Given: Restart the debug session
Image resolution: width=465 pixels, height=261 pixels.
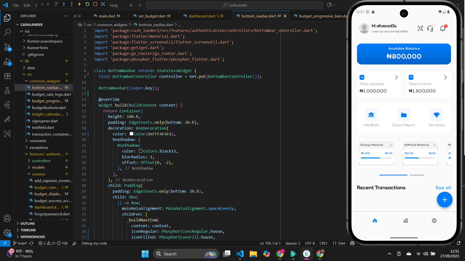Looking at the screenshot, I should pos(87,5).
